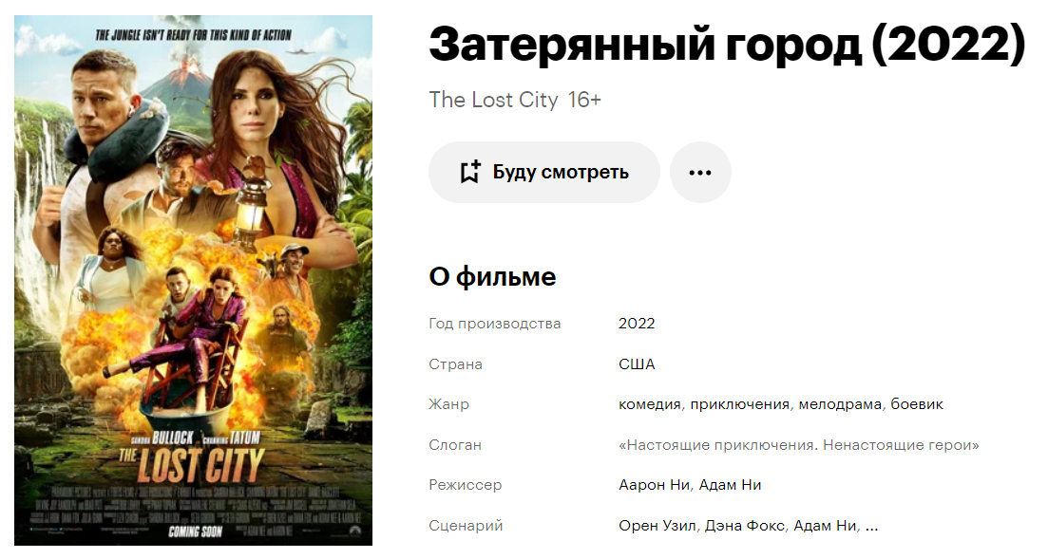Select country США link
The height and width of the screenshot is (559, 1048).
[637, 364]
